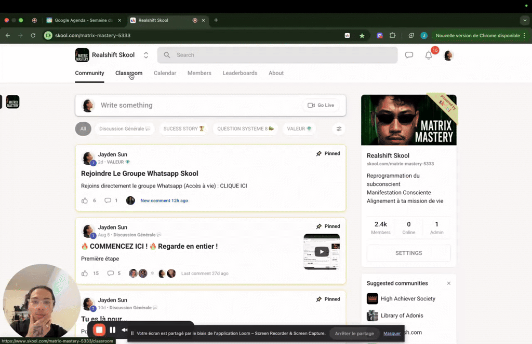Open the notifications bell

click(429, 55)
